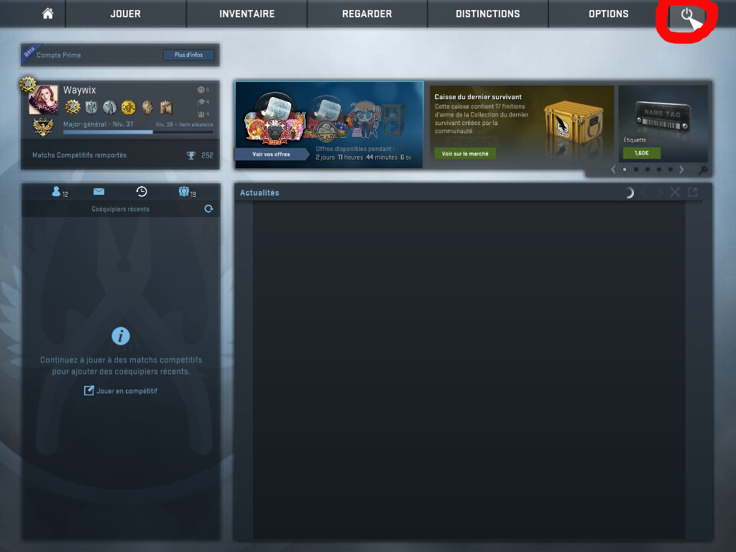Select the gold coin medal
Viewport: 736px width, 552px height.
128,108
